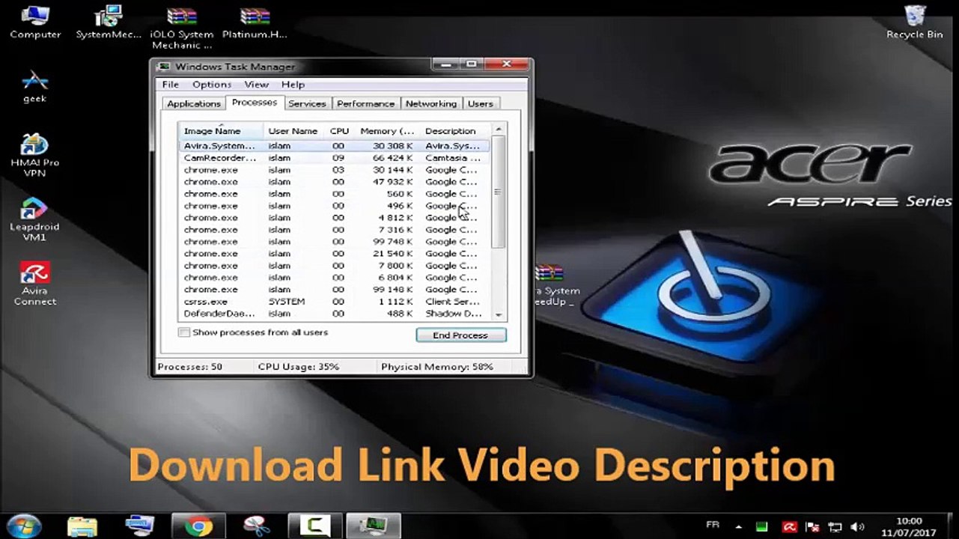Select the System SpeedUp archive behind Task Manager
This screenshot has height=539, width=959.
pos(552,286)
